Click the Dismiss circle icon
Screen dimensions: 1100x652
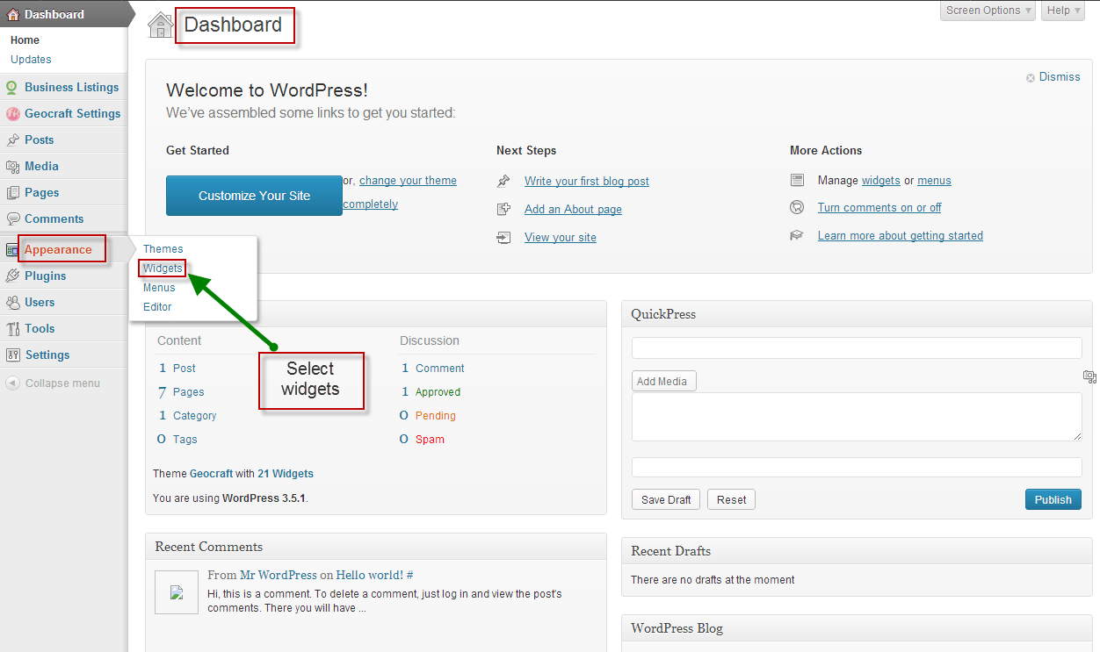1031,78
